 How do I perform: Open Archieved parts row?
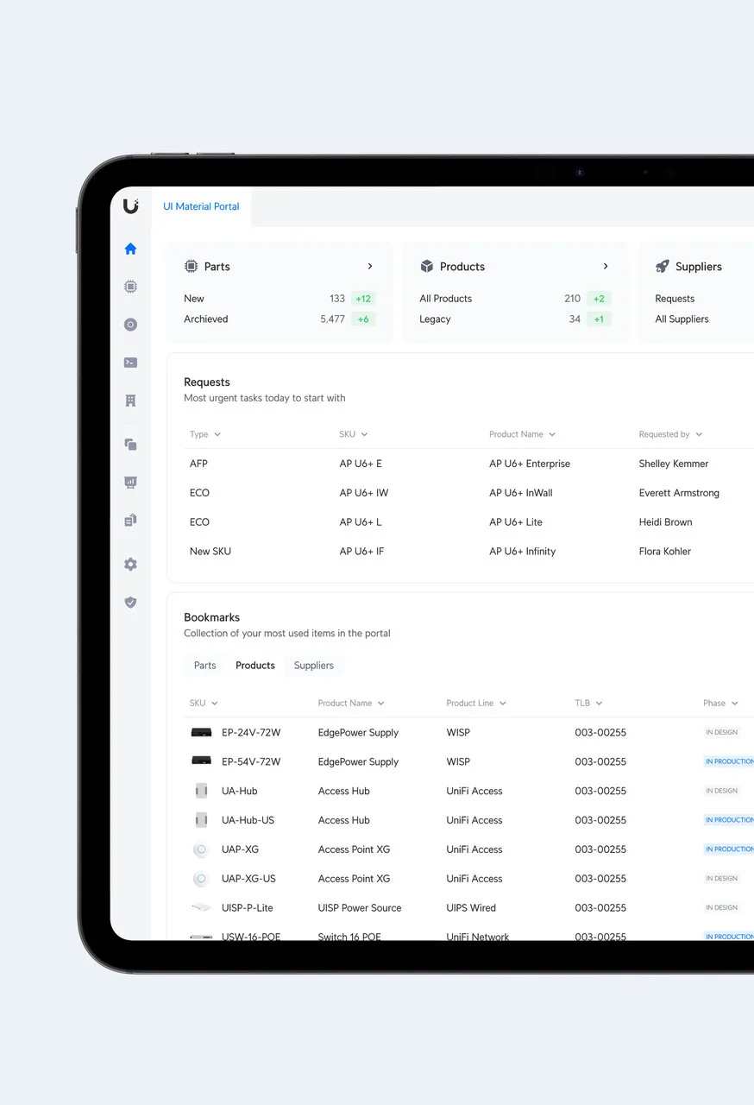coord(280,319)
